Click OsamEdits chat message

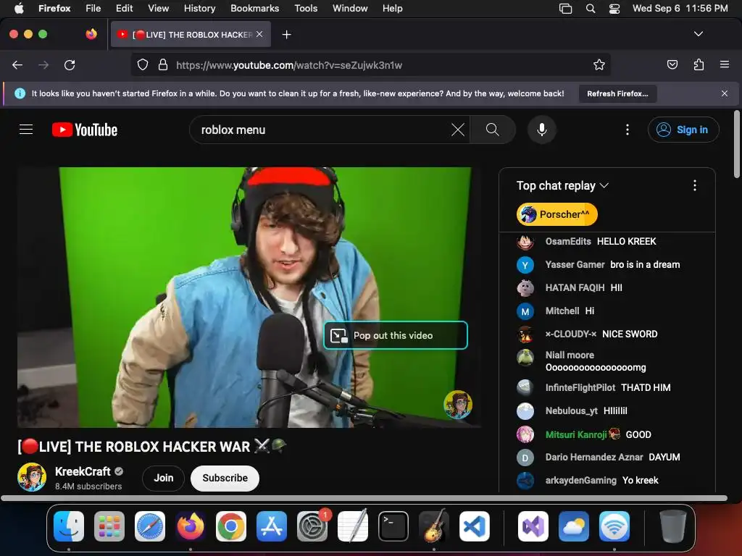click(626, 241)
